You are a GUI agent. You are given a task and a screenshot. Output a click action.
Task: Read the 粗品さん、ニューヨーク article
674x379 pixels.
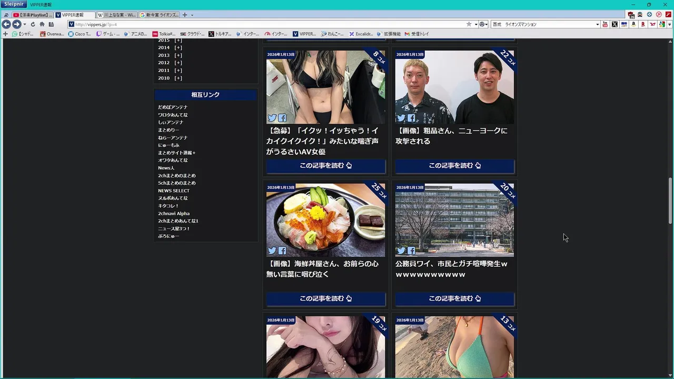[x=454, y=165]
